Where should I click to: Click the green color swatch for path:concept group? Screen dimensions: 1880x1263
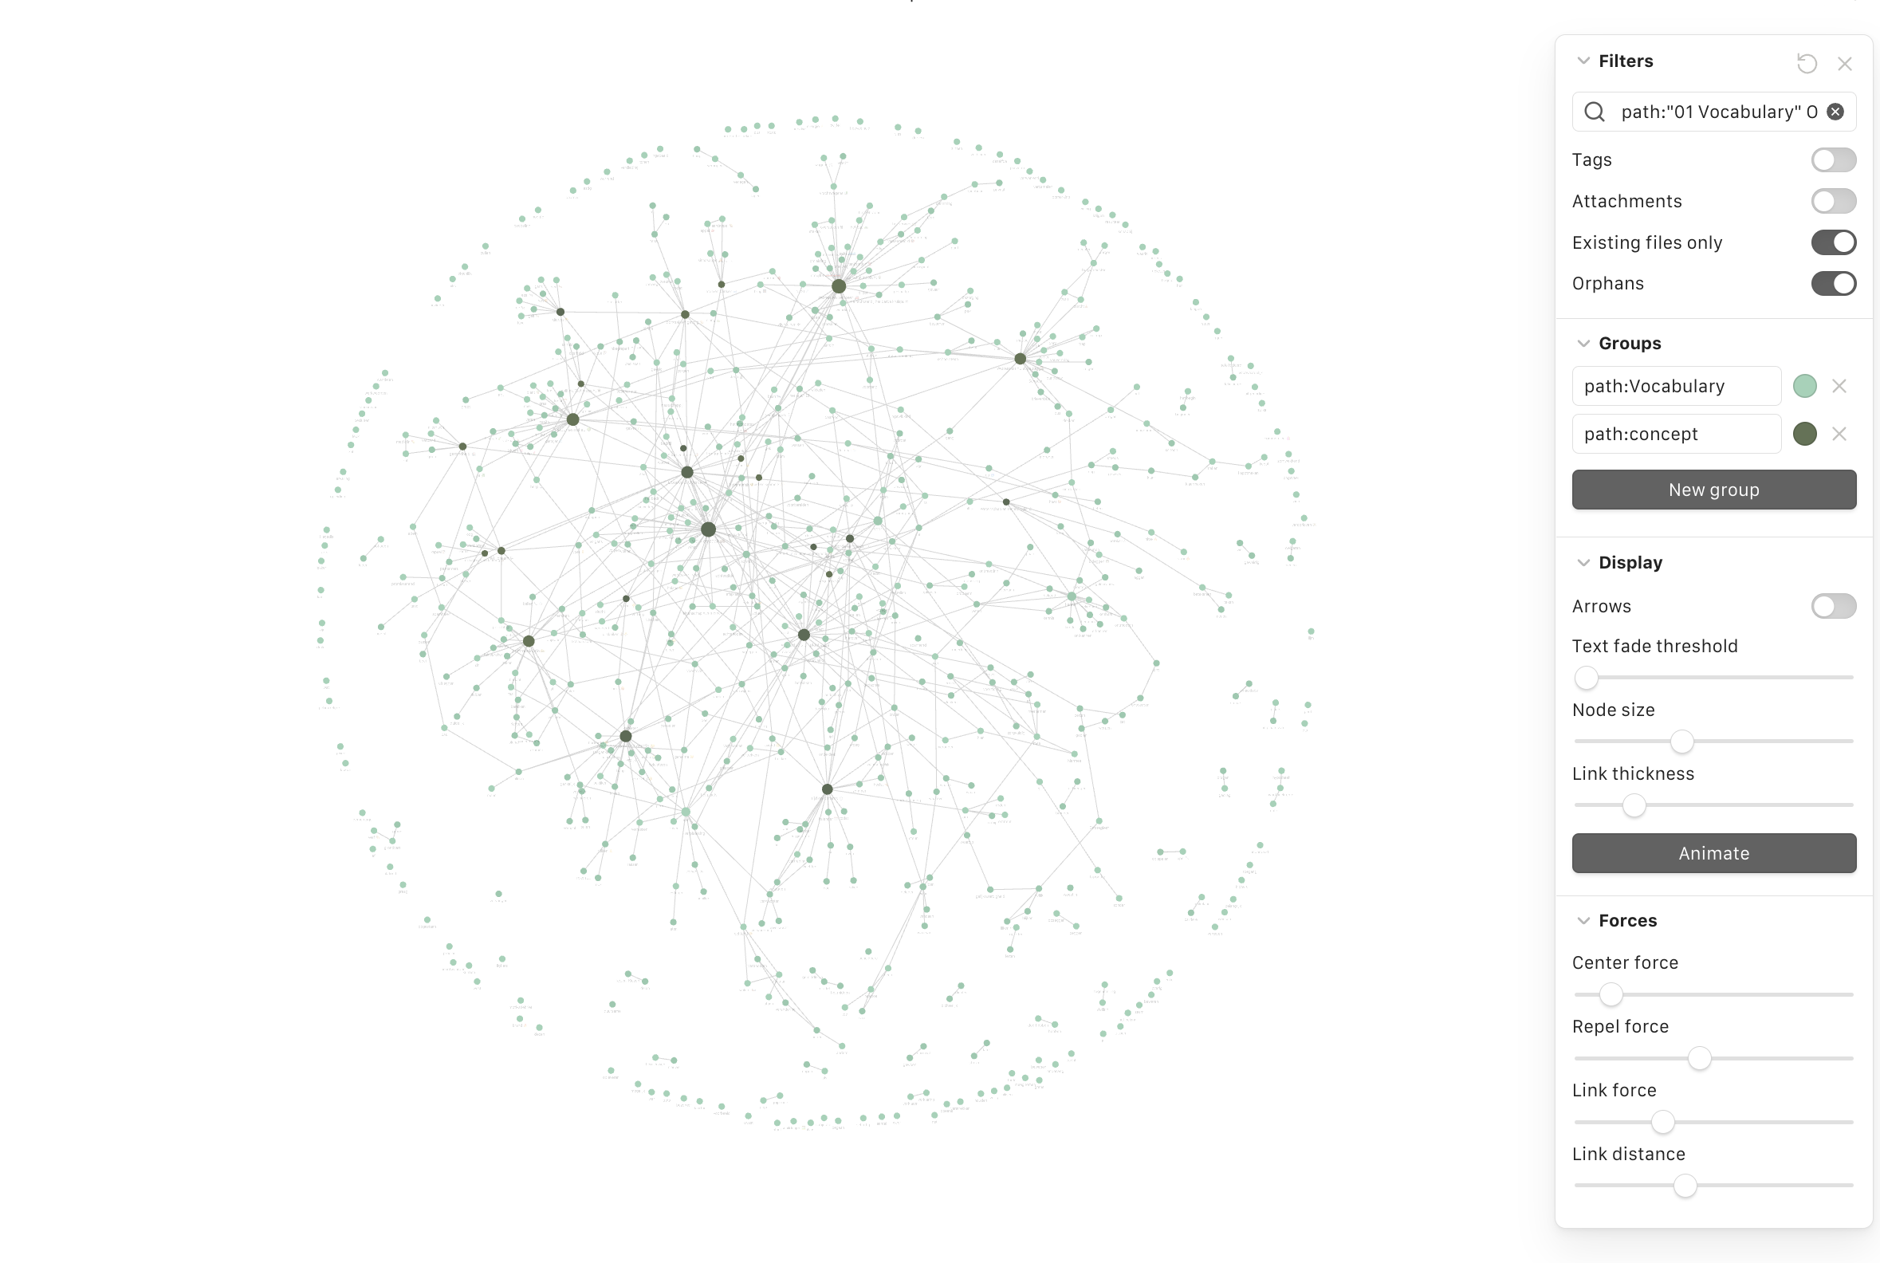(1805, 433)
